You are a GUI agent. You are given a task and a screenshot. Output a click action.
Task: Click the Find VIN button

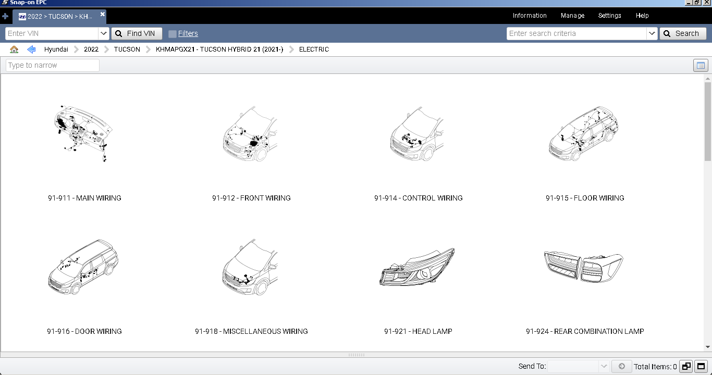pyautogui.click(x=137, y=33)
